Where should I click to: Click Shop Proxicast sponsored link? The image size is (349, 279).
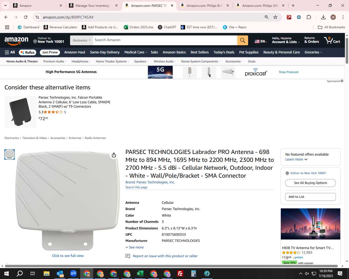click(288, 72)
